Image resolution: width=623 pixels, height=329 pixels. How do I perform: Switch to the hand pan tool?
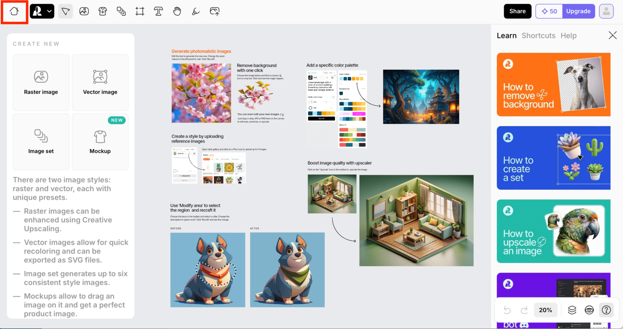point(177,11)
